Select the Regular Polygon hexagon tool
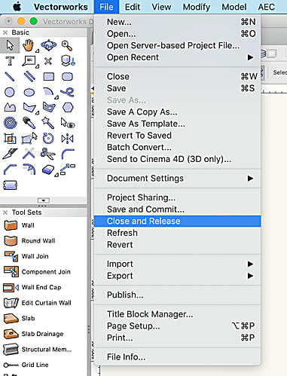 [x=68, y=108]
